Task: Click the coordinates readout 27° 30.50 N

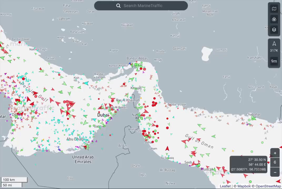Action: [x=257, y=160]
